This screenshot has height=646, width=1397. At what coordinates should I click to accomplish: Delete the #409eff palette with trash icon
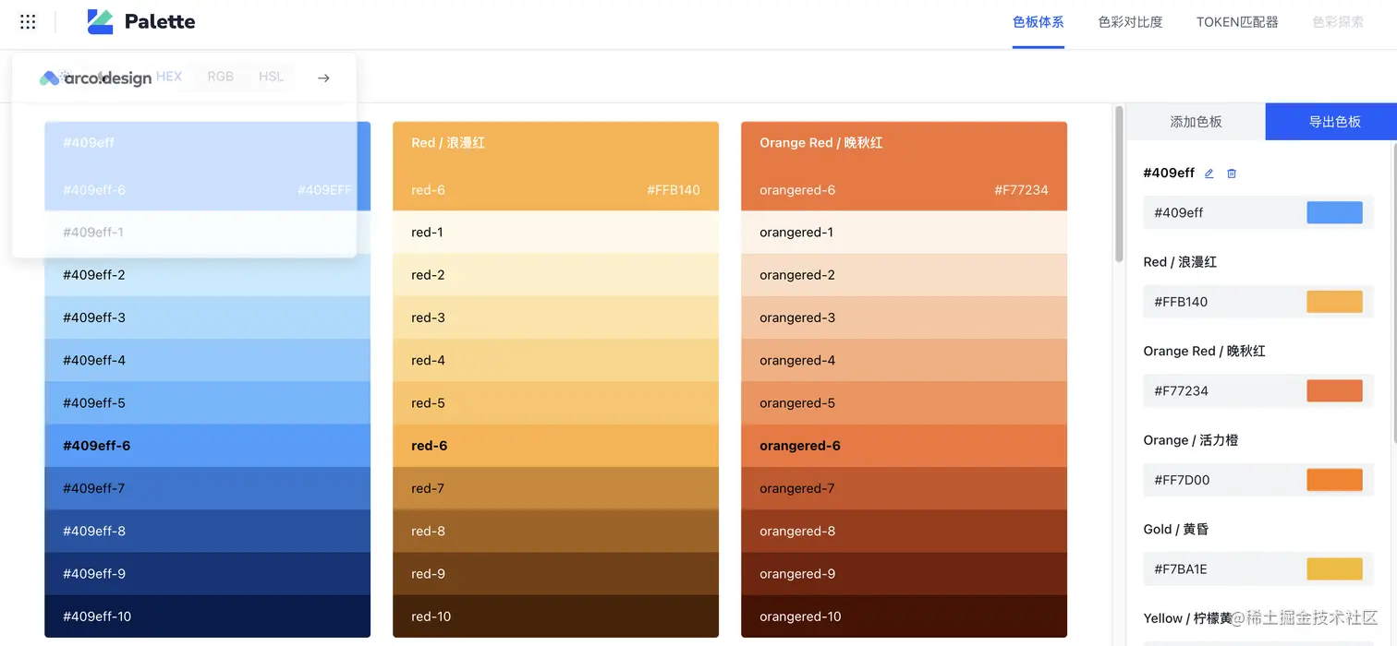pos(1232,173)
